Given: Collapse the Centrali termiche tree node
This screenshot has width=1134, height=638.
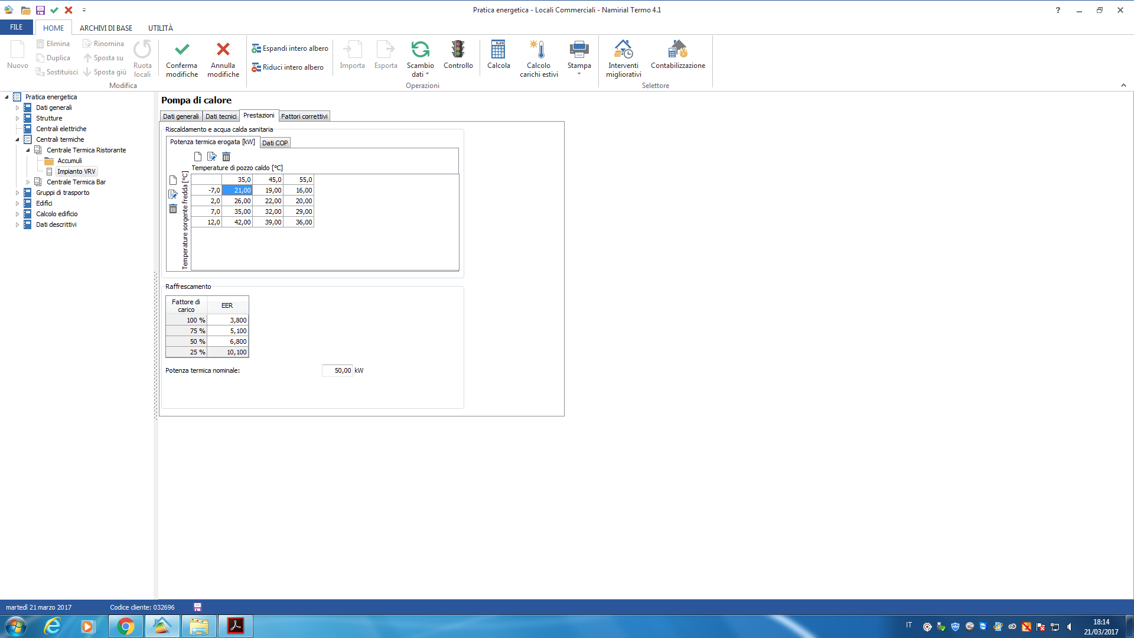Looking at the screenshot, I should point(17,139).
